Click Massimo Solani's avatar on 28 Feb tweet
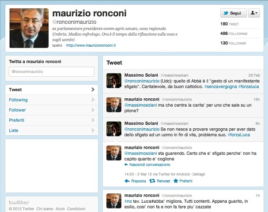268x212 pixels. (114, 81)
